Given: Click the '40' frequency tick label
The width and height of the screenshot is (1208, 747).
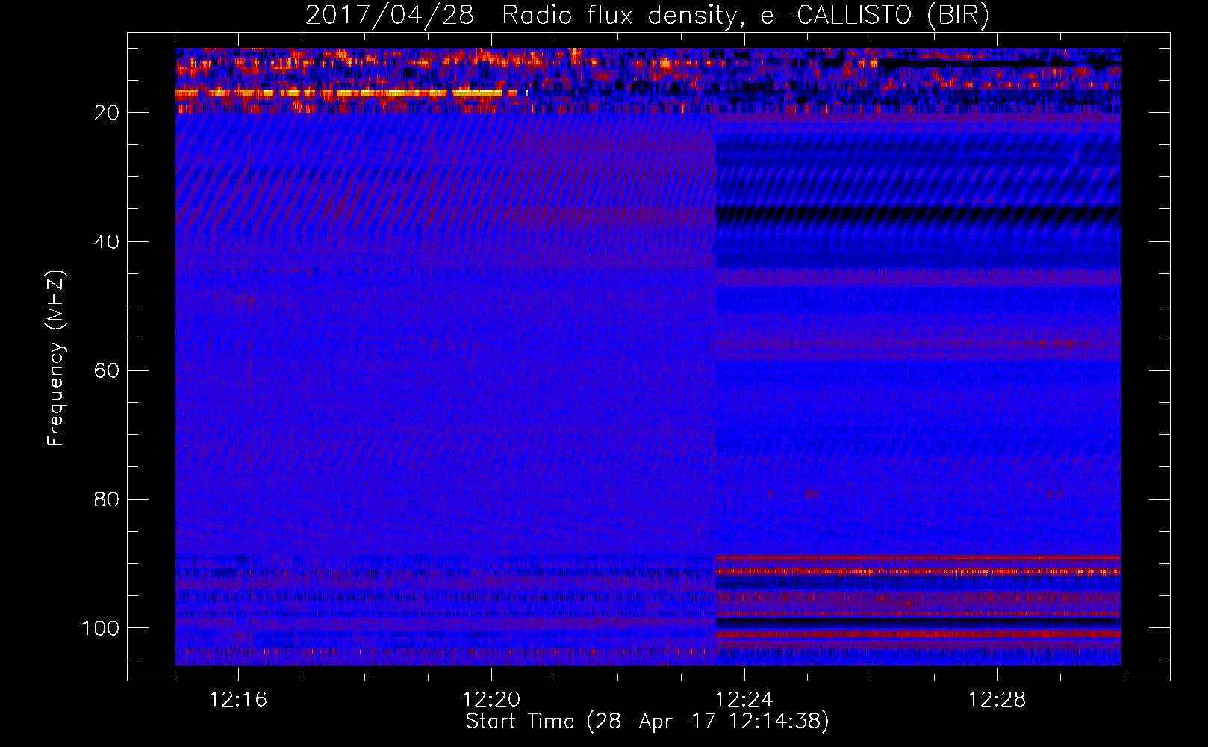Looking at the screenshot, I should 108,242.
